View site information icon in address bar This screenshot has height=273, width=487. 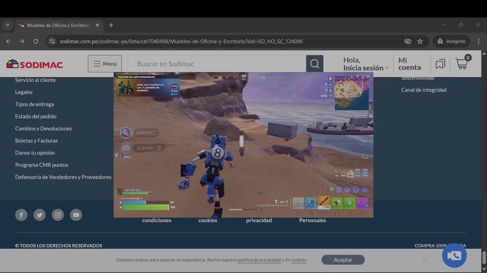point(52,41)
